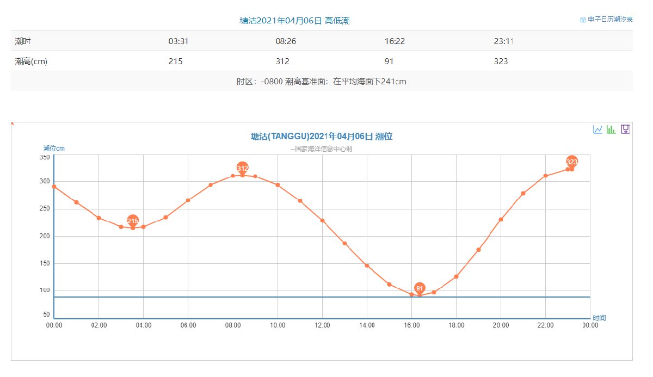Viewport: 653px width, 377px height.
Task: Click tide time cell 03:31
Action: pos(178,41)
